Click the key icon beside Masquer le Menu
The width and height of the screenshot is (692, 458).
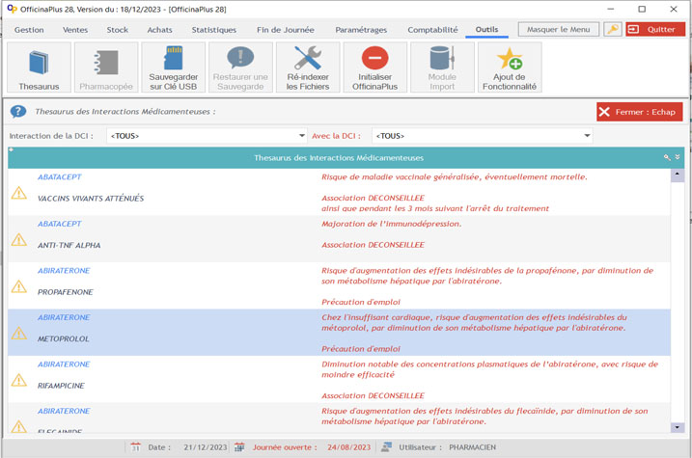612,30
